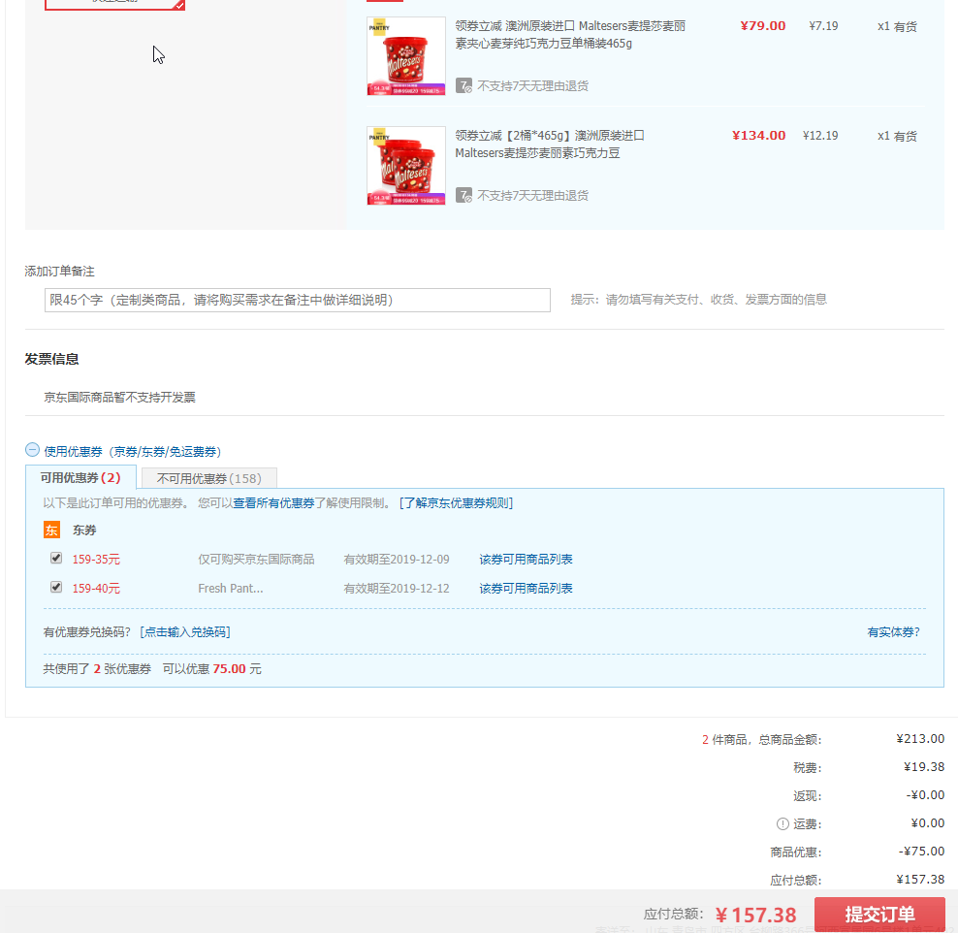Screen dimensions: 958x933
Task: Open the product title 单桶装465g Maltesers
Action: pos(570,34)
